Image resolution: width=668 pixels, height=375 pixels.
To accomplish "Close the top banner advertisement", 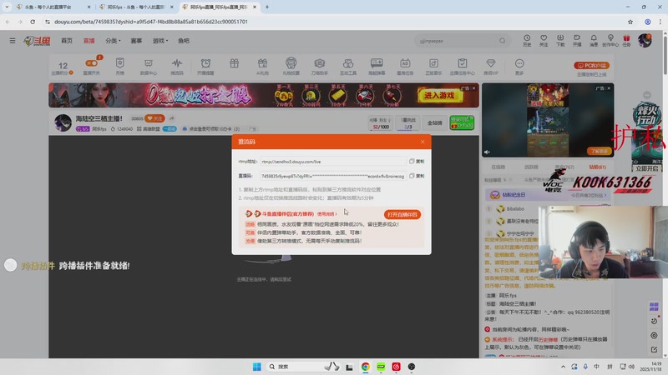I will coord(473,88).
